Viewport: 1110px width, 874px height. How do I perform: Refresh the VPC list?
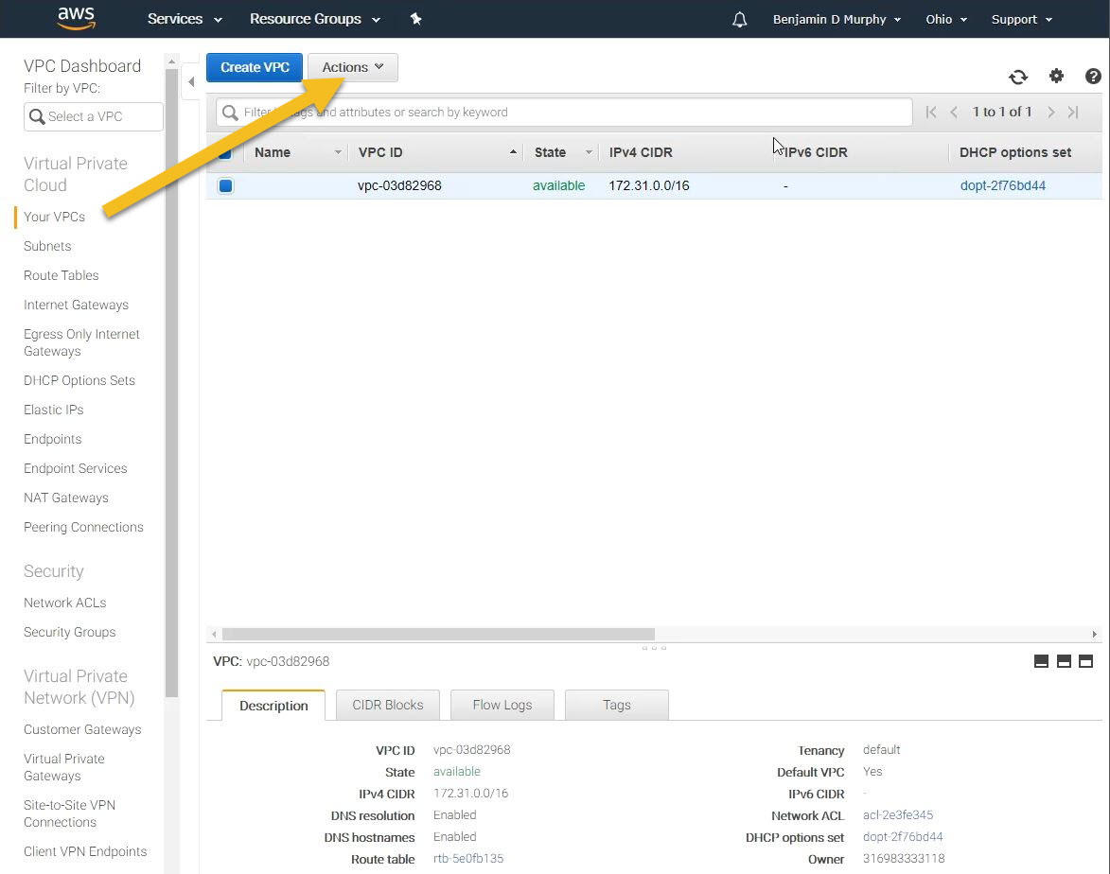coord(1018,77)
